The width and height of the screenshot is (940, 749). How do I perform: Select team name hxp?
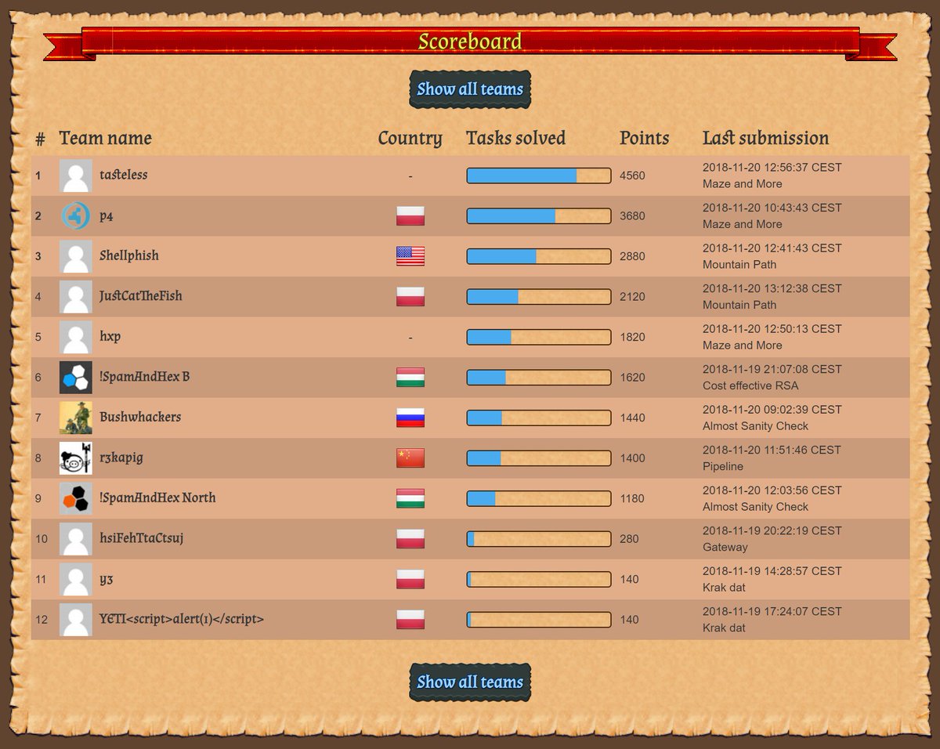[110, 337]
